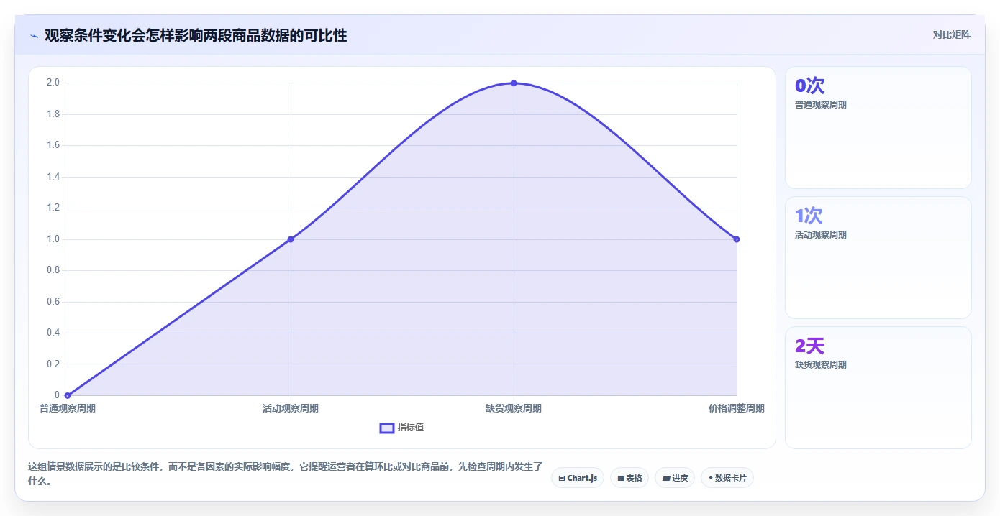Click the 1次 活动观察周期 card
Screen dimensions: 1000x516
click(x=878, y=257)
